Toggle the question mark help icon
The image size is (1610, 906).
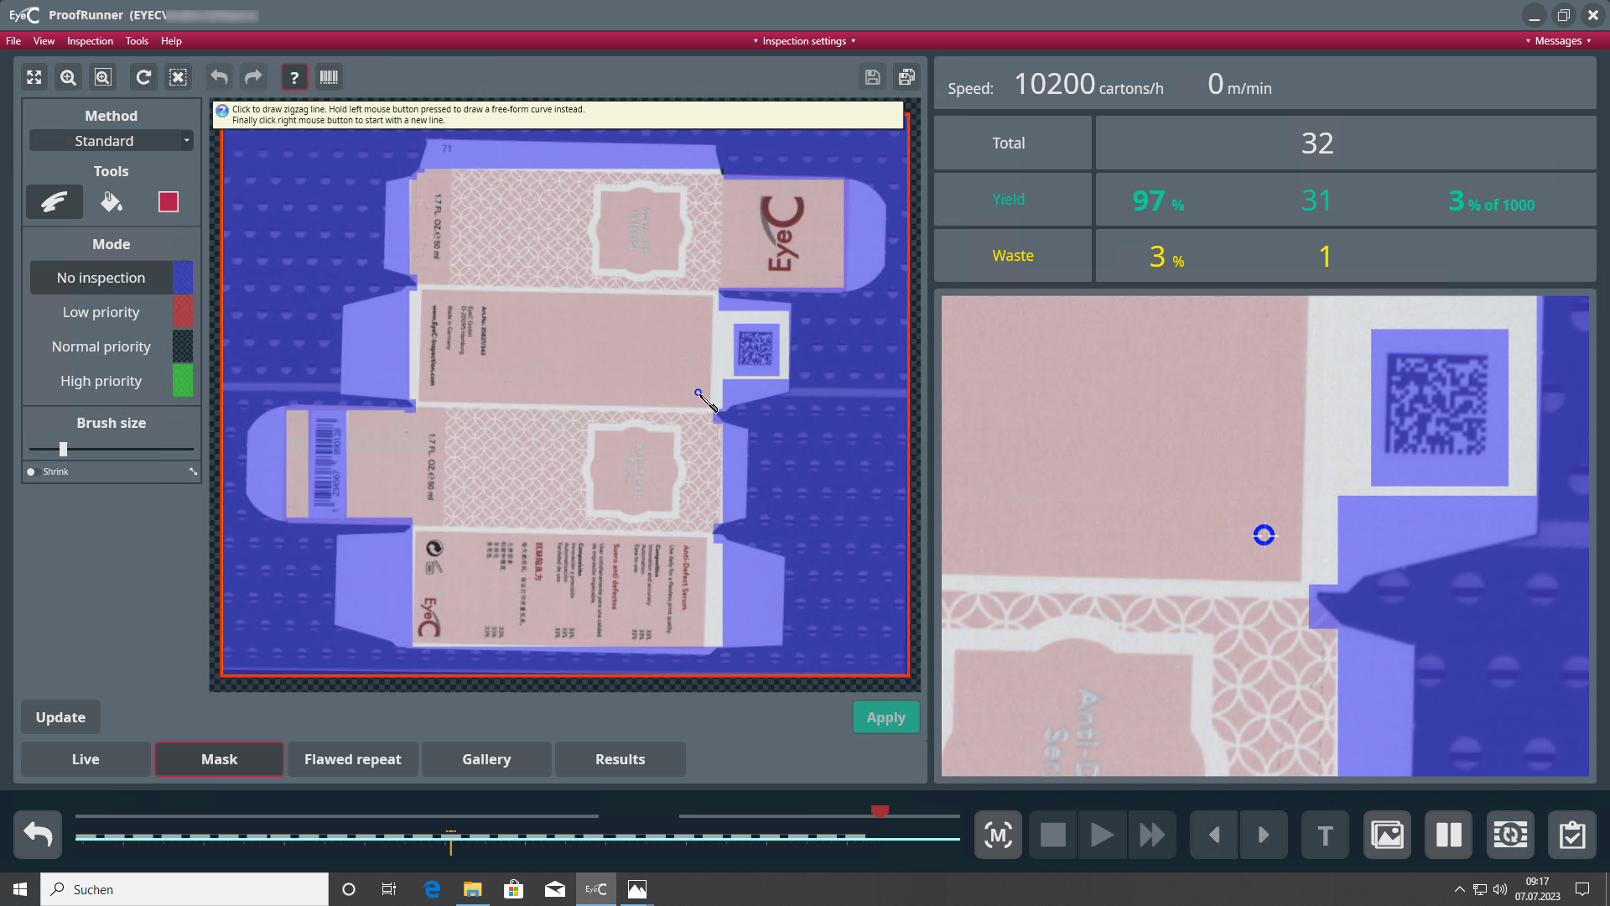pyautogui.click(x=294, y=77)
